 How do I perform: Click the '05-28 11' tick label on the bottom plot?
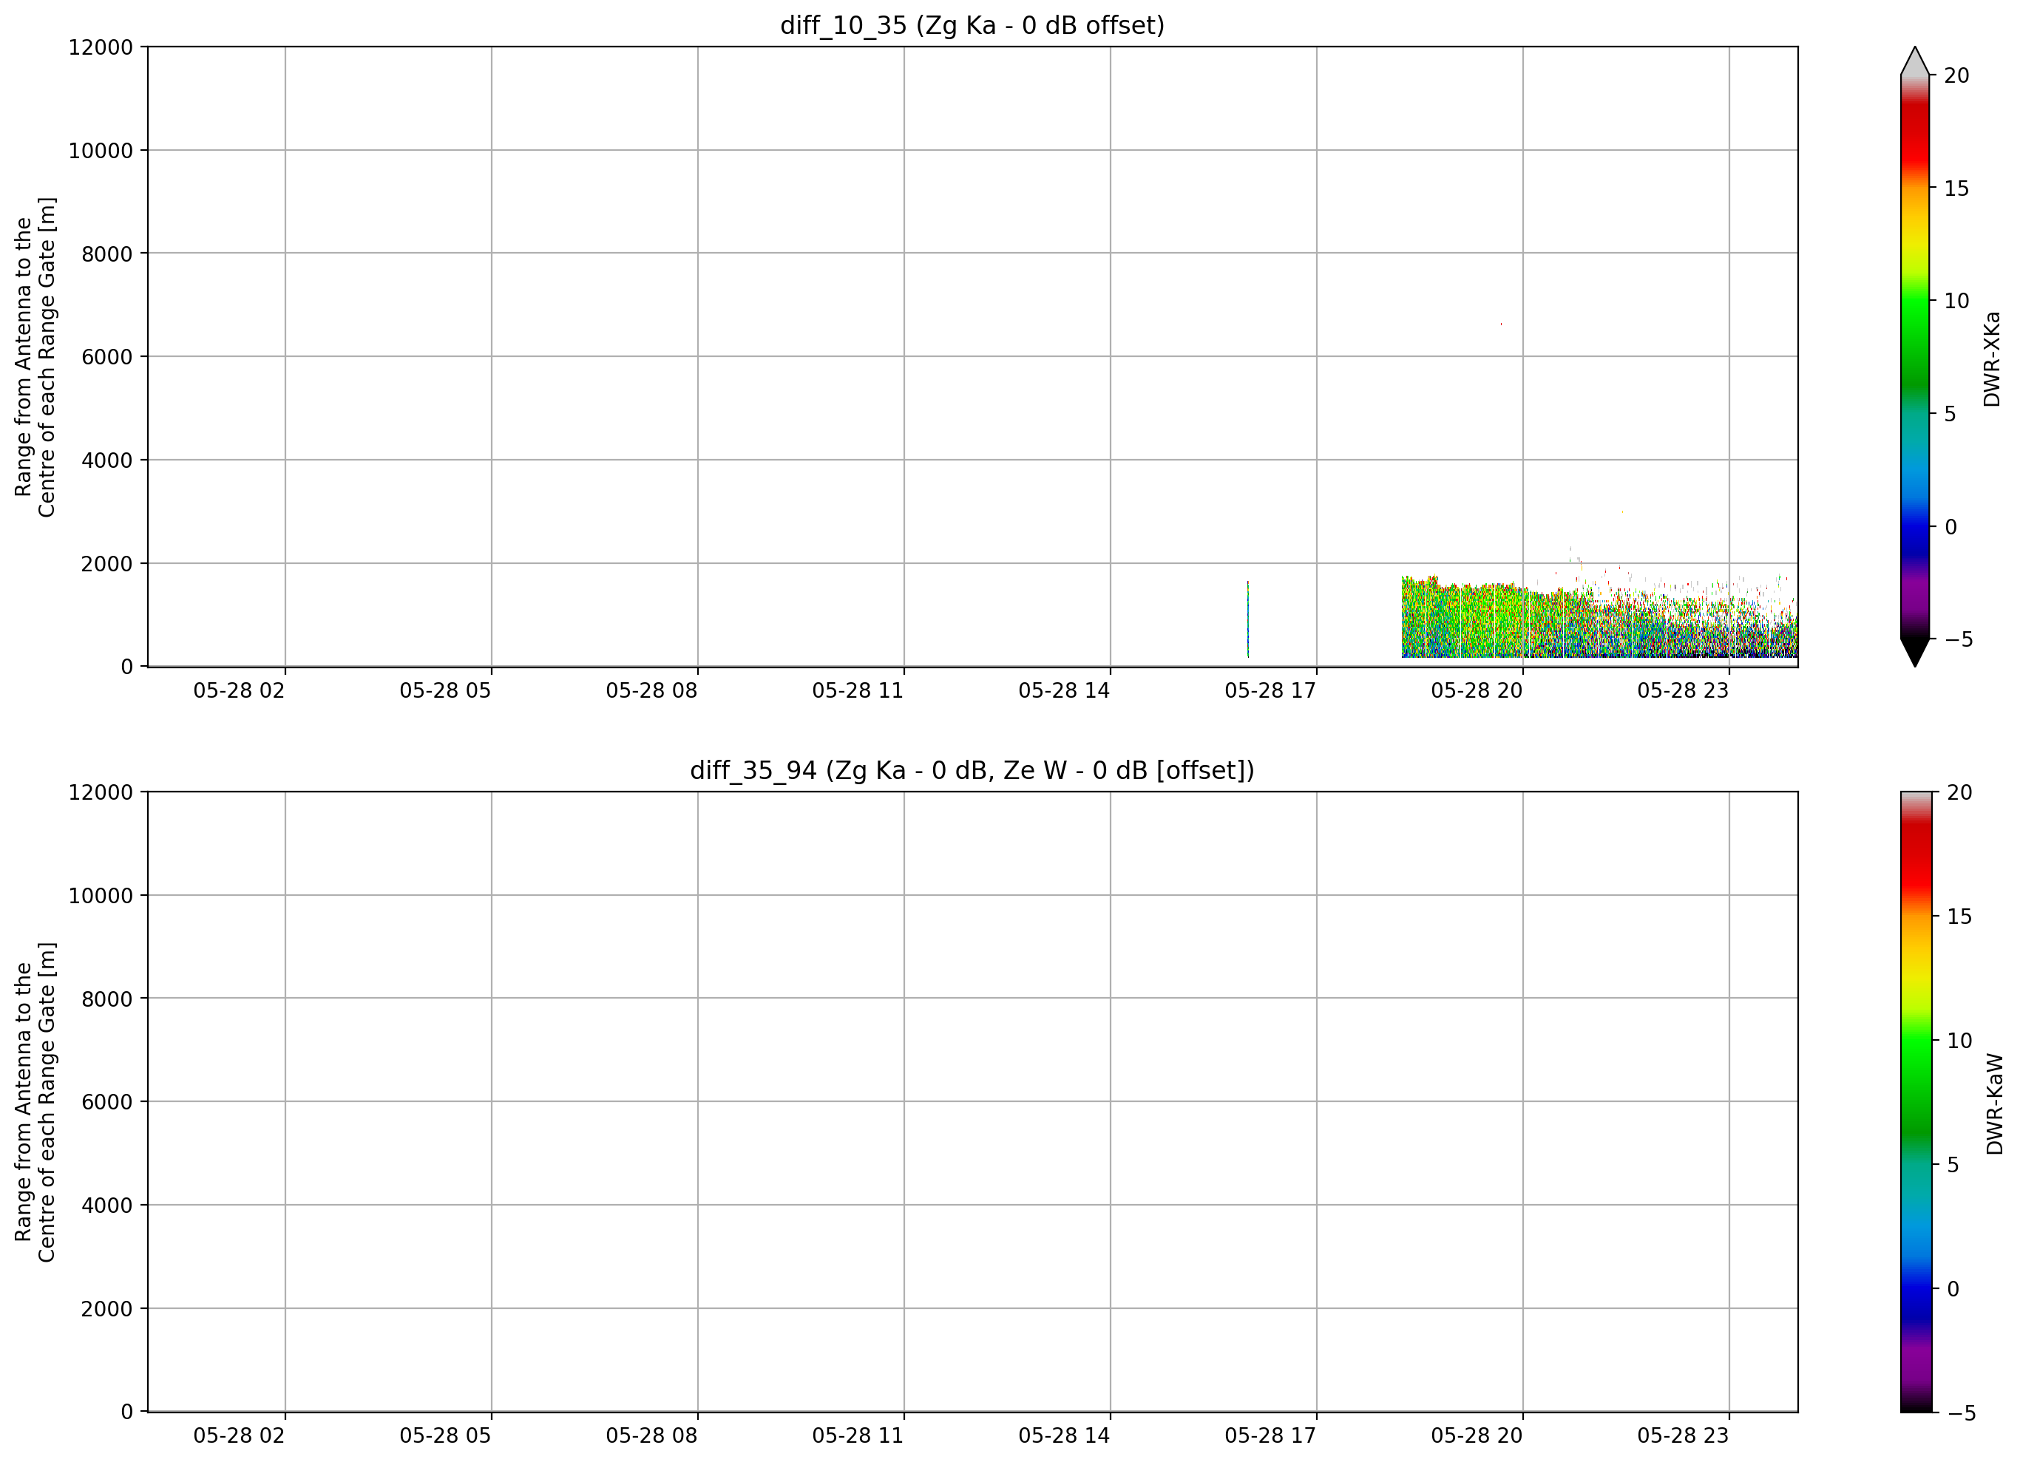858,1436
